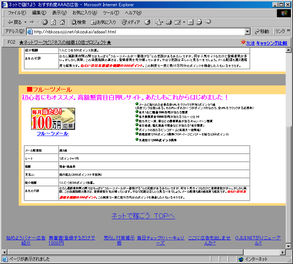Open the 毎日チェック!!ハーキュリーズ link
This screenshot has height=264, width=293.
160,241
